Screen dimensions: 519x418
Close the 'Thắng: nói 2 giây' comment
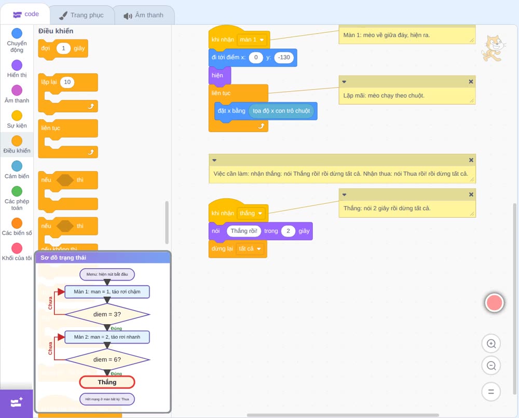coord(471,194)
